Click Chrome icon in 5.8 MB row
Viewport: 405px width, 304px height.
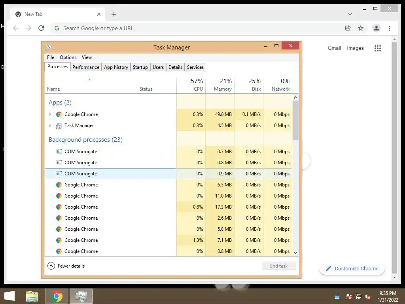tap(59, 229)
